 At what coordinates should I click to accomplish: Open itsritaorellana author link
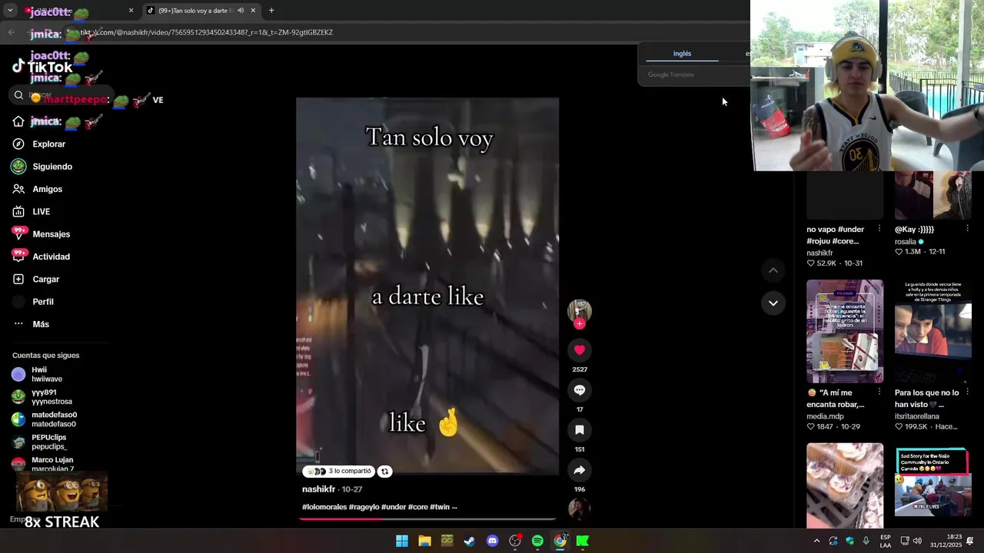pos(917,416)
